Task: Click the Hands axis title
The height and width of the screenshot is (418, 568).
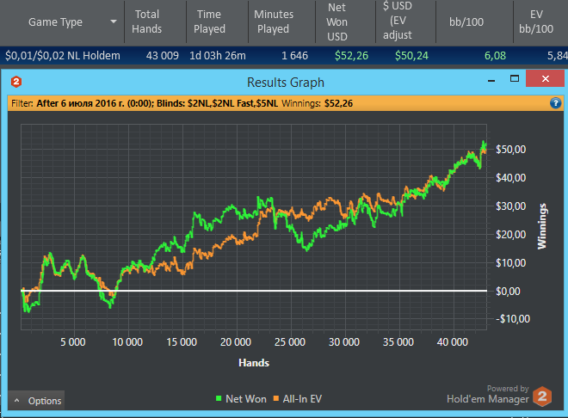Action: tap(254, 363)
